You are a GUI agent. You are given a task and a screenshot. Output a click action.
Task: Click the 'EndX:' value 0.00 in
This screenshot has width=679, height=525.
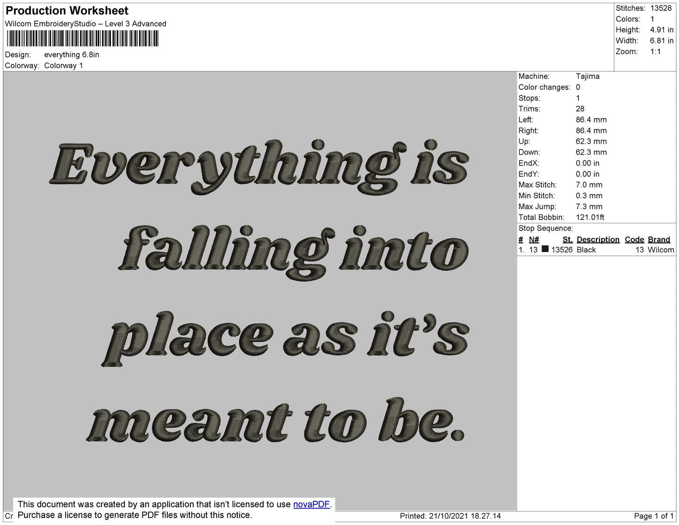(588, 163)
